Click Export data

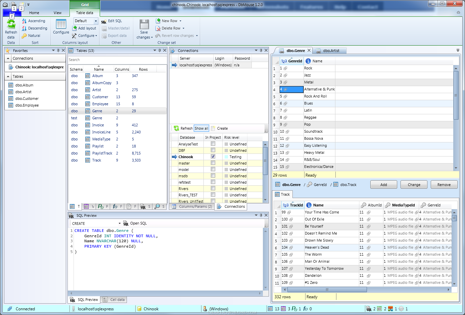coord(114,36)
